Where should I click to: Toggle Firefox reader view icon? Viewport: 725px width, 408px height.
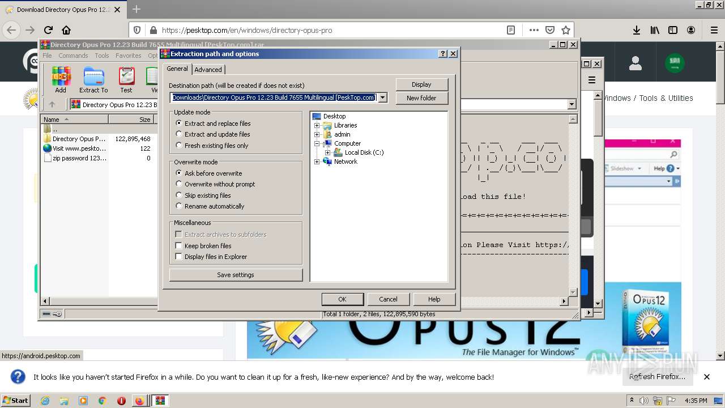pos(510,30)
